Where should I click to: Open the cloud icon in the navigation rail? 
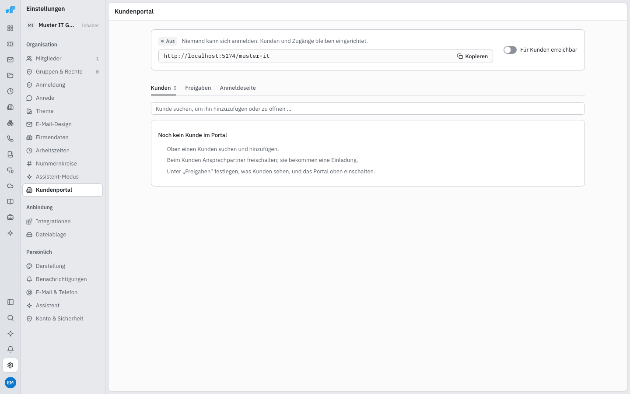[10, 186]
